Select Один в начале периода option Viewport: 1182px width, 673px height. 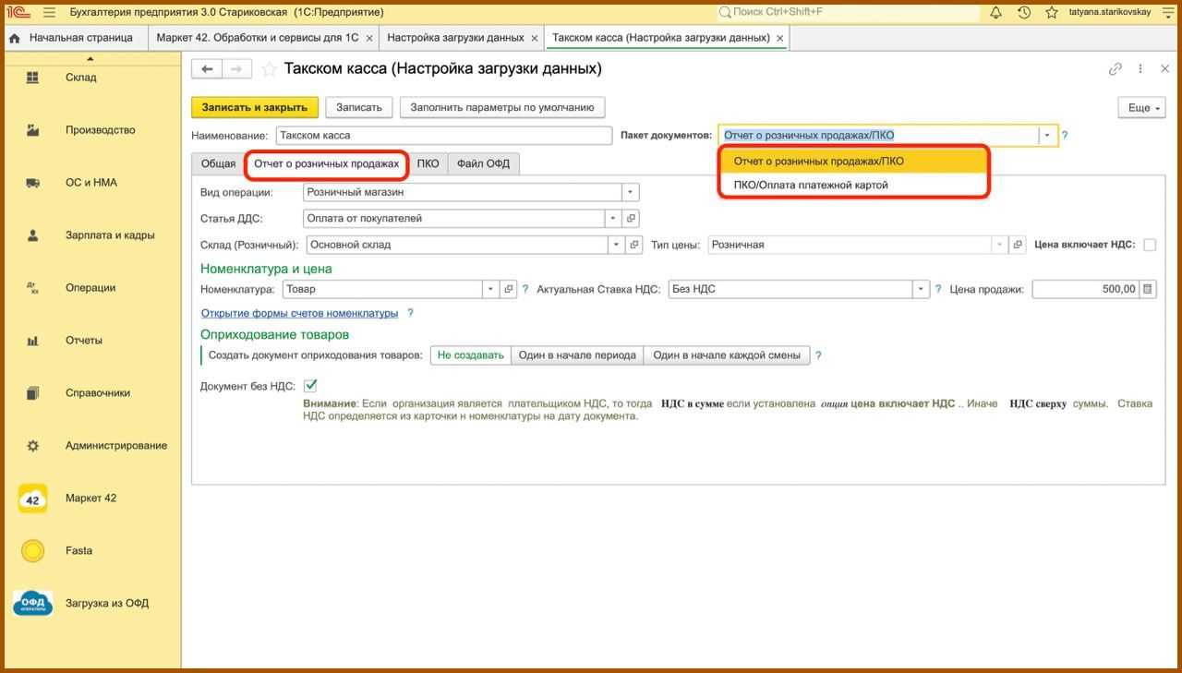(x=576, y=355)
